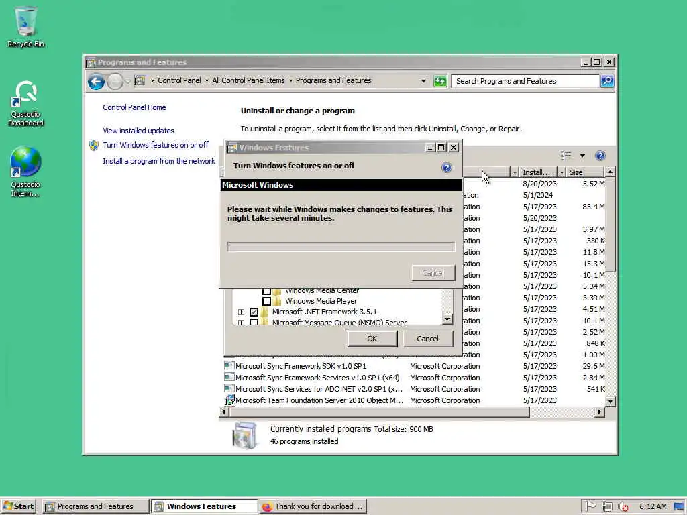
Task: Open the Qustodio Dashboard desktop shortcut
Action: [26, 103]
